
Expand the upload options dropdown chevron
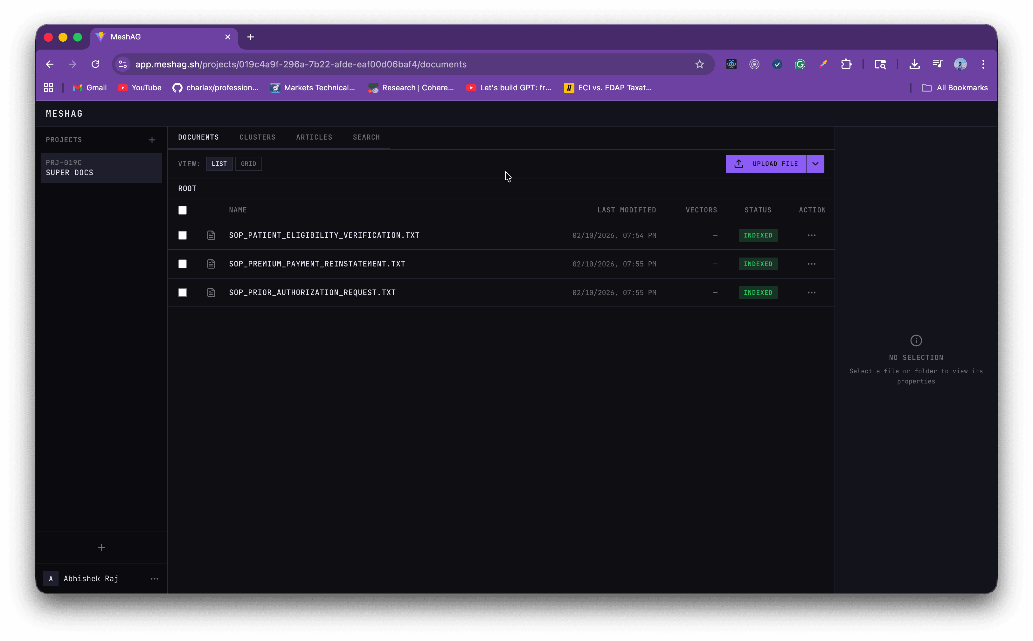click(815, 164)
